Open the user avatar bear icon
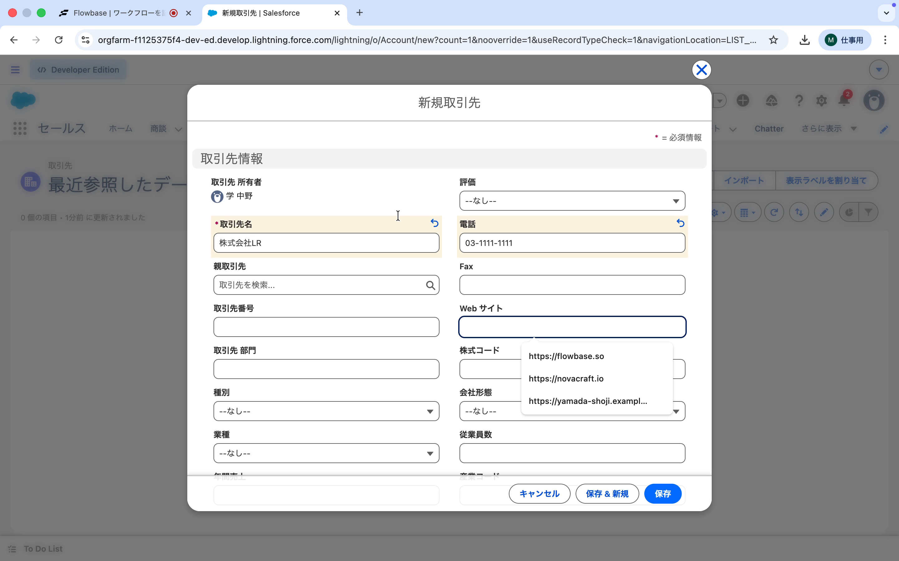 pos(873,100)
